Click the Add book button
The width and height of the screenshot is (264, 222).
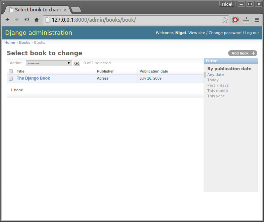(x=243, y=53)
